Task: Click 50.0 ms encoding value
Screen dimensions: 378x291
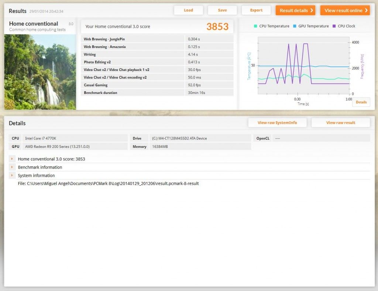Action: pos(194,77)
